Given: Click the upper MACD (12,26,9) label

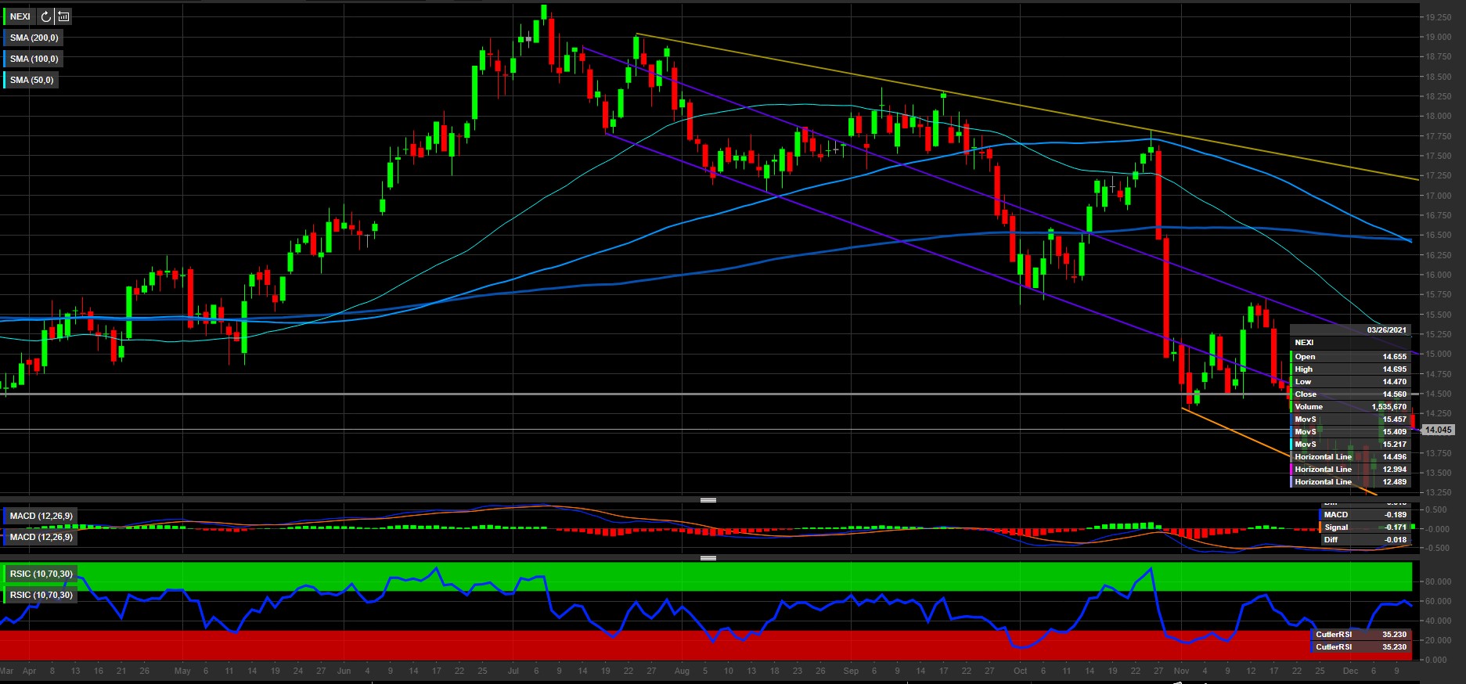Looking at the screenshot, I should (x=41, y=517).
